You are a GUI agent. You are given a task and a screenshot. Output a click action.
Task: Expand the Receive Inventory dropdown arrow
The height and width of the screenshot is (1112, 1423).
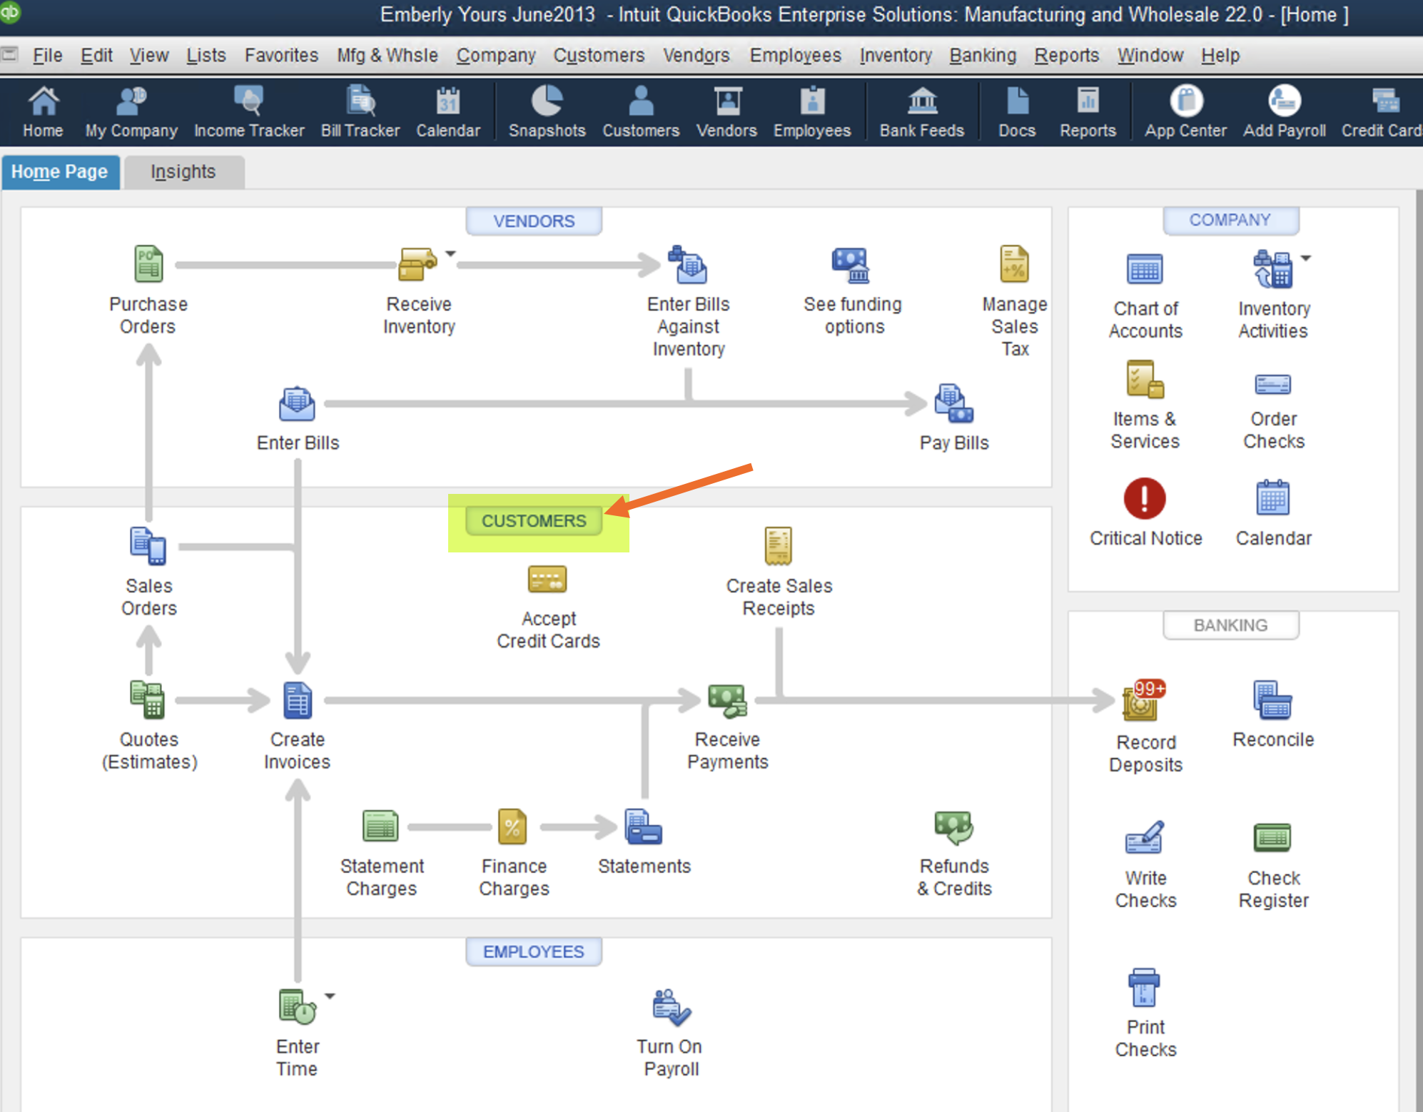coord(450,253)
